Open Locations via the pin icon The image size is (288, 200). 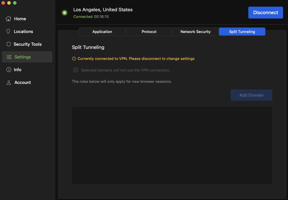click(8, 32)
